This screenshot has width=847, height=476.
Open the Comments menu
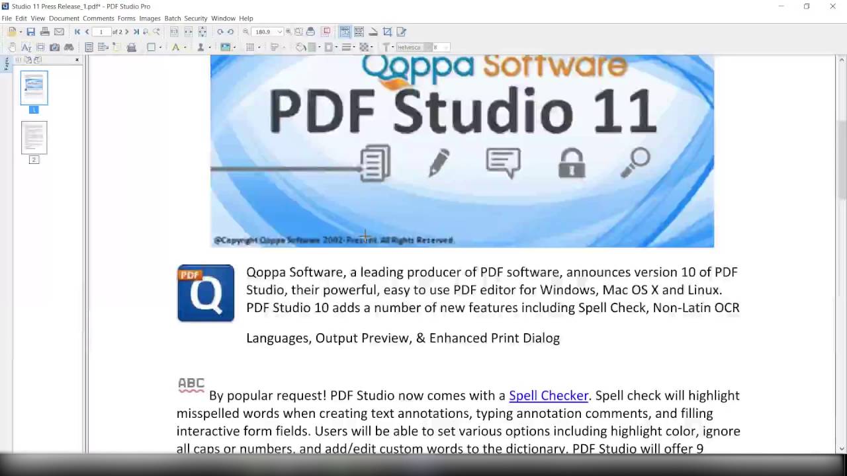[x=99, y=19]
